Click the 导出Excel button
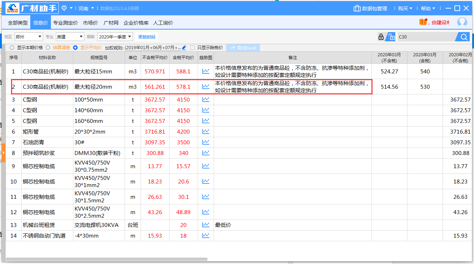This screenshot has width=474, height=264. [x=243, y=48]
